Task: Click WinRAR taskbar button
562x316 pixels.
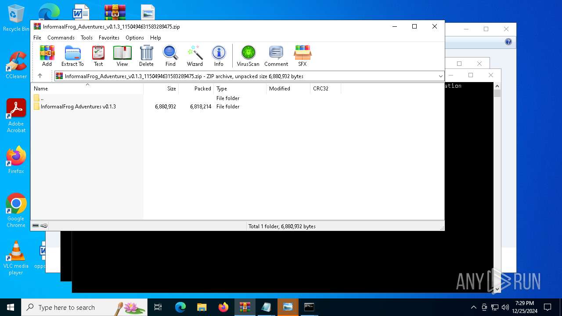Action: [x=245, y=307]
